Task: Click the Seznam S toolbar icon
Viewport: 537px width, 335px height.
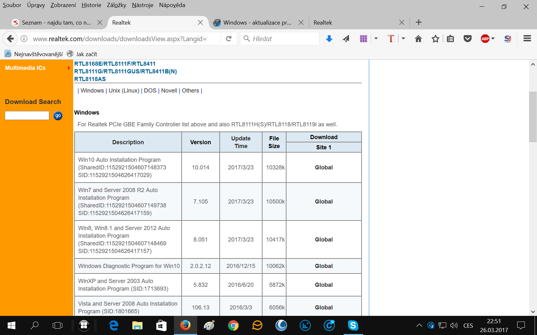Action: click(508, 39)
